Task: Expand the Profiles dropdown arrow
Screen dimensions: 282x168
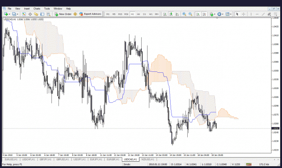Action: pyautogui.click(x=18, y=14)
